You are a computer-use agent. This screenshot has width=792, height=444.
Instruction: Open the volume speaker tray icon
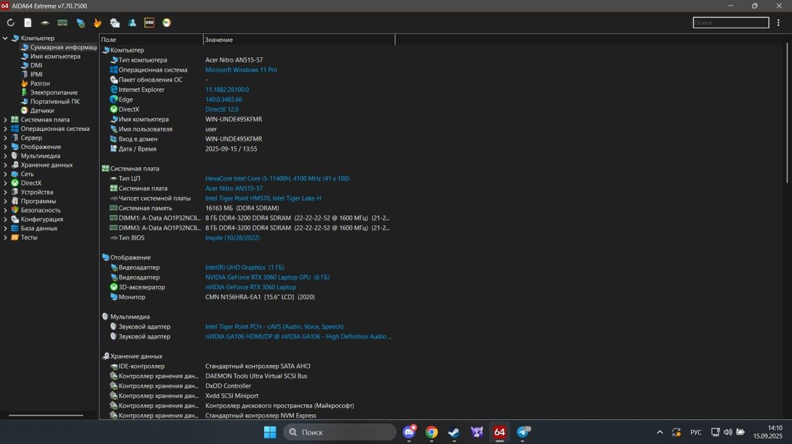(x=728, y=432)
